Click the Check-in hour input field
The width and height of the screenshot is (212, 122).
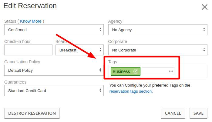coord(28,50)
